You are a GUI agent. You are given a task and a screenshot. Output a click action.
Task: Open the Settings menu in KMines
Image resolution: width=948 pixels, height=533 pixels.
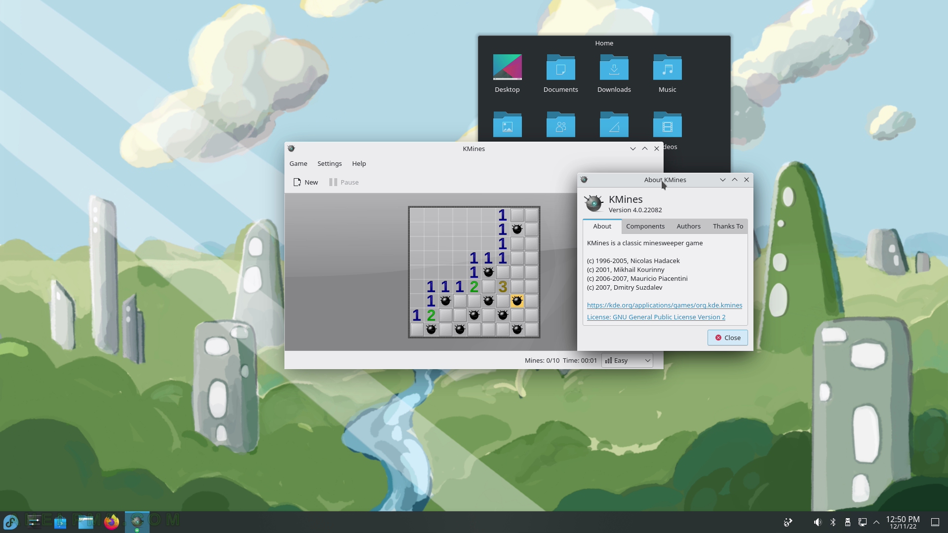click(329, 163)
